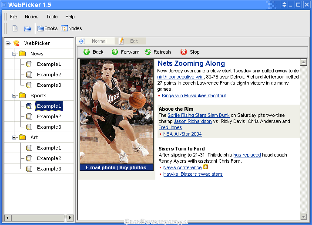
Task: Open the Jason Richardson link
Action: tap(193, 121)
